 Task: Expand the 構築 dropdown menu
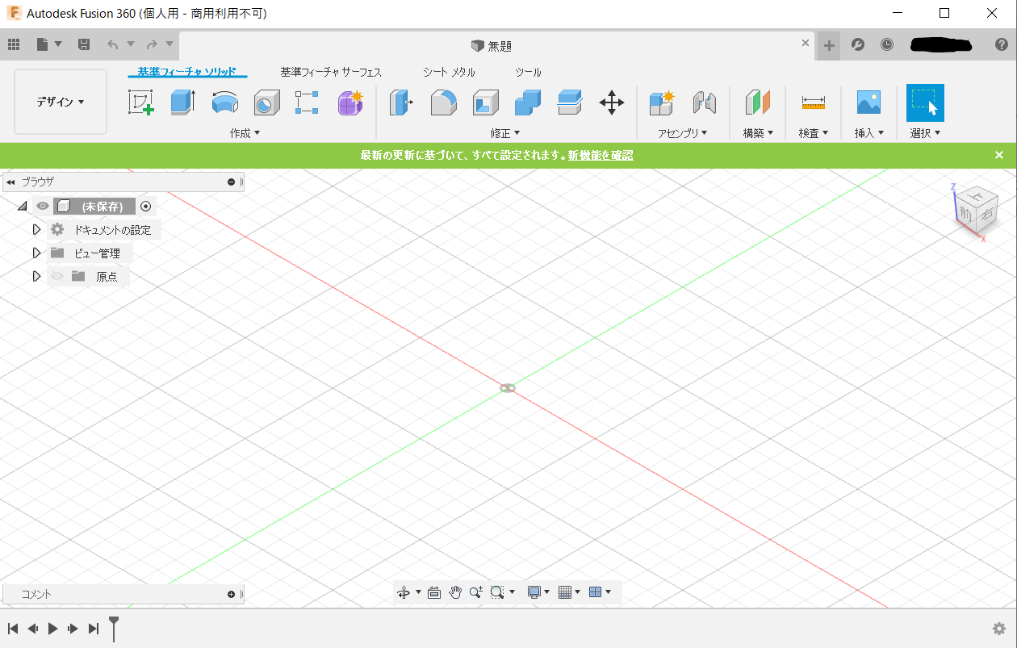758,133
